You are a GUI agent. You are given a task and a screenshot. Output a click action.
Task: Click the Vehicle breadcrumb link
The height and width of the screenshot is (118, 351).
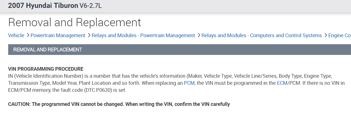[x=16, y=35]
